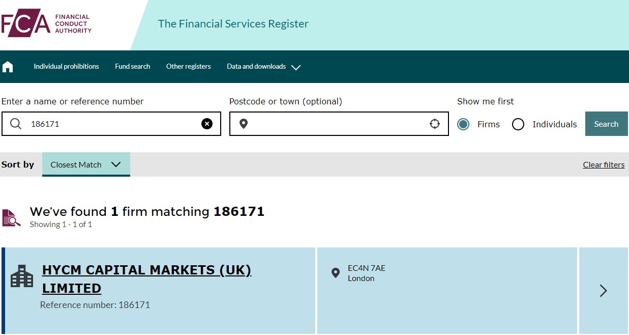Image resolution: width=629 pixels, height=335 pixels.
Task: Click the FCA logo
Action: pos(46,24)
